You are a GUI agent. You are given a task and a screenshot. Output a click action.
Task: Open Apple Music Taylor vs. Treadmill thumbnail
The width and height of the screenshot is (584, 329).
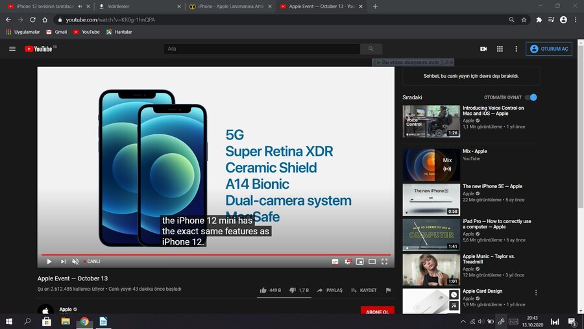(x=432, y=269)
